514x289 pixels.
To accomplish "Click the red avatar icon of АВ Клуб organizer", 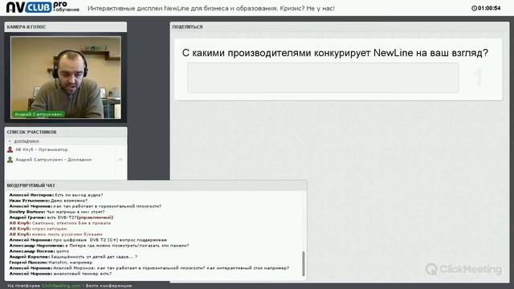I will tap(10, 149).
